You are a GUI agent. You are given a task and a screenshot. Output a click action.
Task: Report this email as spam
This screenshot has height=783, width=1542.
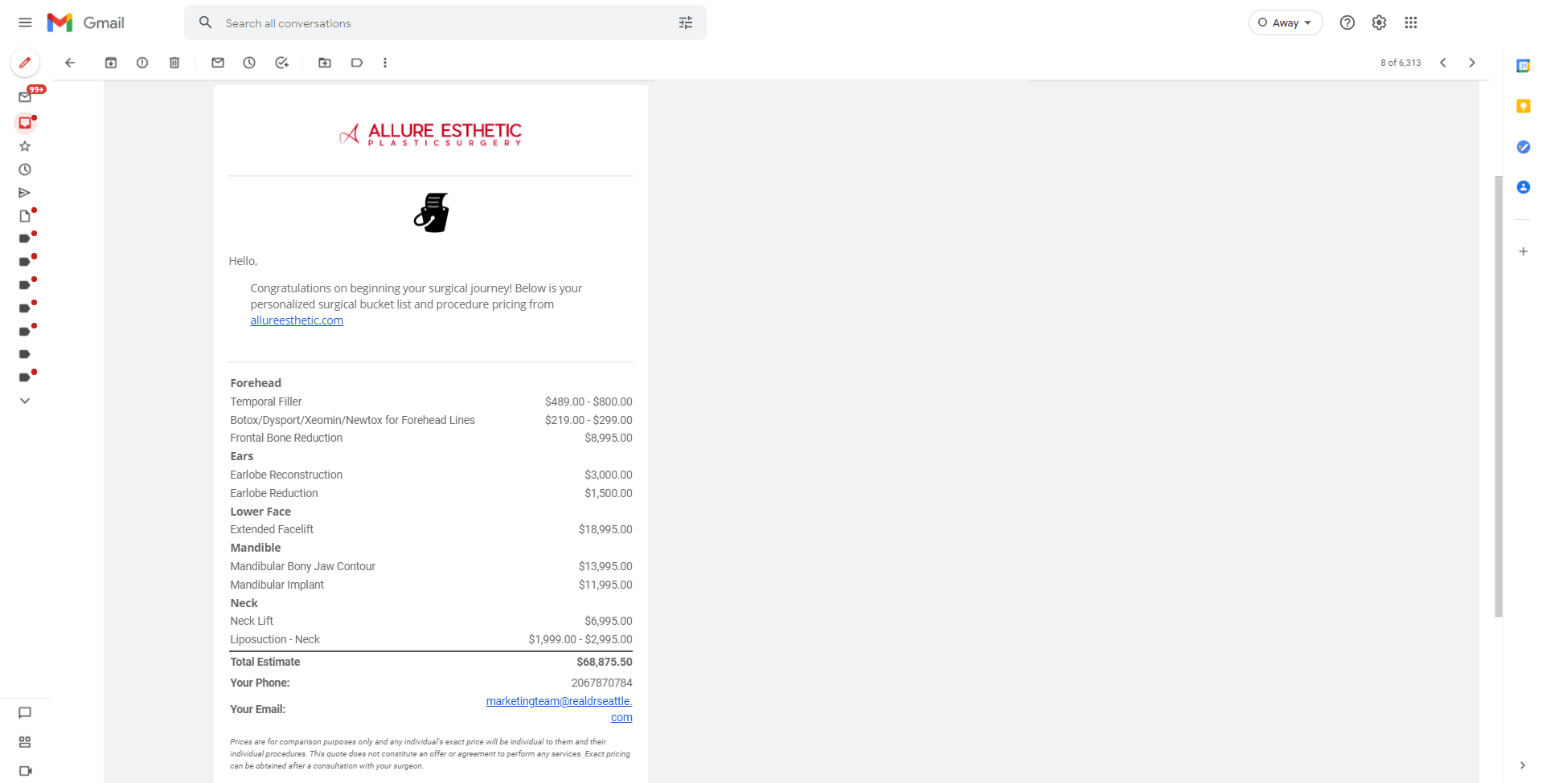pyautogui.click(x=142, y=63)
